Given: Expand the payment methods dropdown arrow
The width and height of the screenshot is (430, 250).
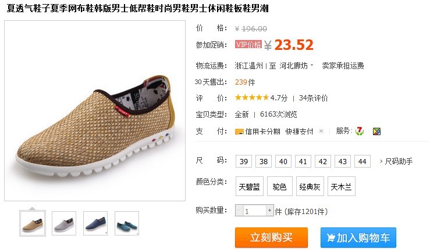Looking at the screenshot, I should click(321, 131).
